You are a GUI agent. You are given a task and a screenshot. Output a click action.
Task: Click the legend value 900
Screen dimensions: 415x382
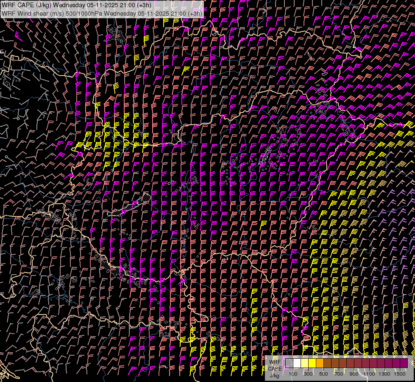354,374
